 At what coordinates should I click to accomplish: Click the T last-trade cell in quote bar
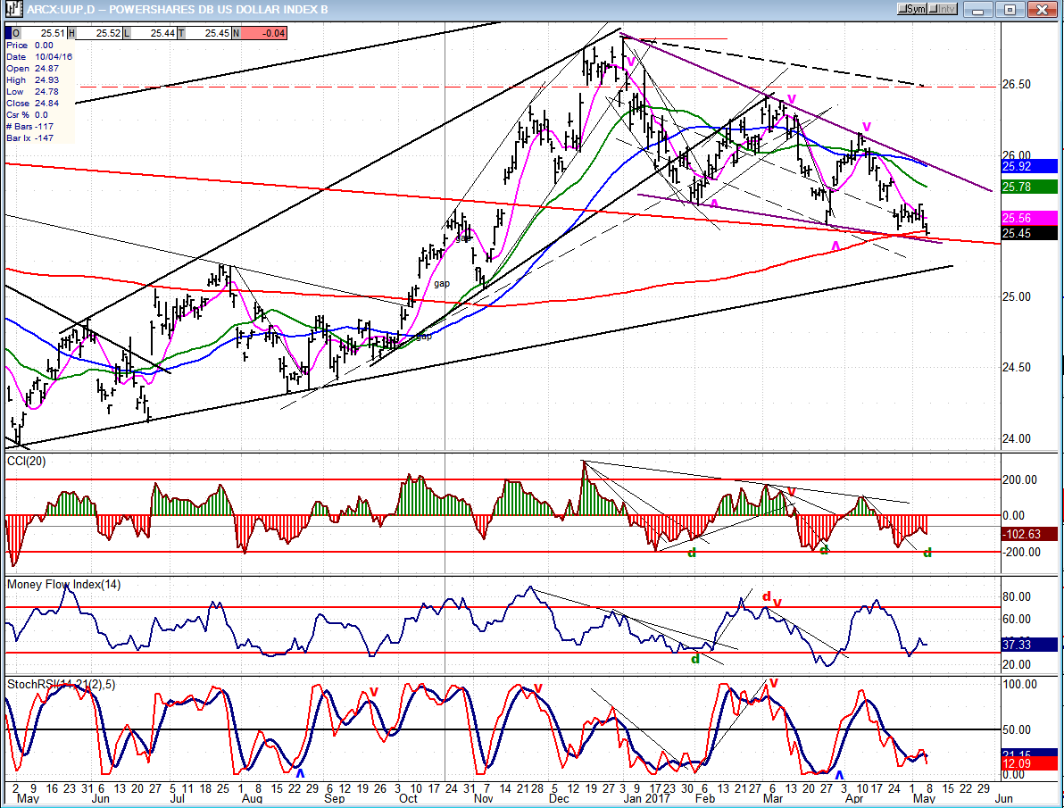pos(204,33)
